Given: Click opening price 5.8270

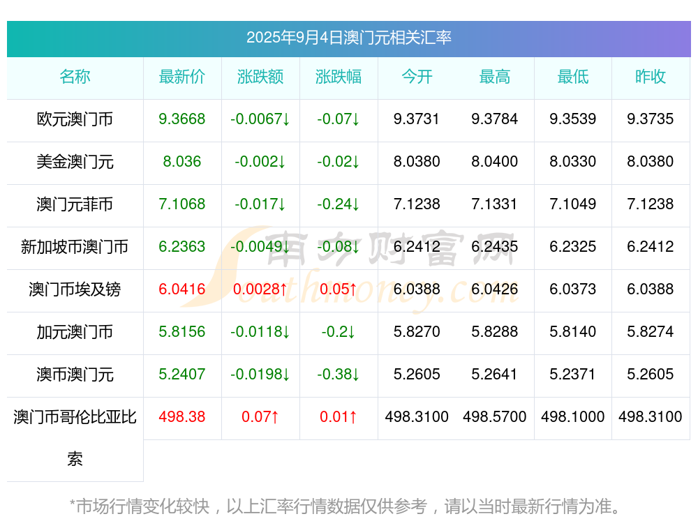Looking at the screenshot, I should [x=417, y=332].
